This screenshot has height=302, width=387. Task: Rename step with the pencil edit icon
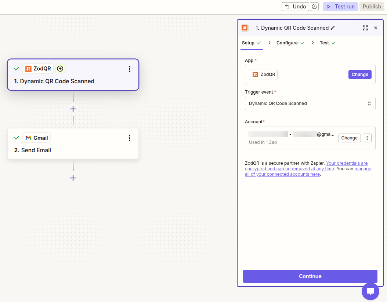coord(333,28)
